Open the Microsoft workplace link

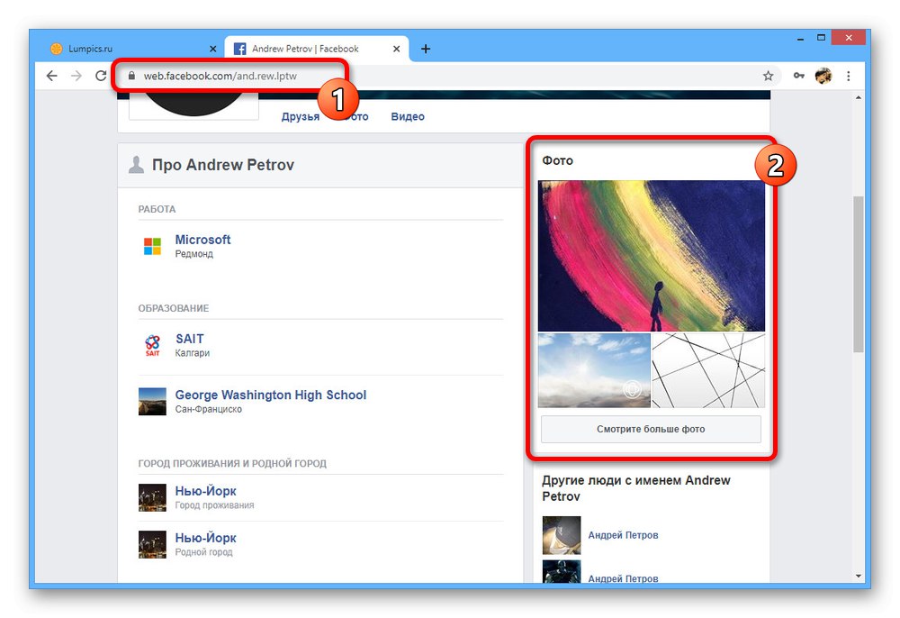pyautogui.click(x=202, y=240)
